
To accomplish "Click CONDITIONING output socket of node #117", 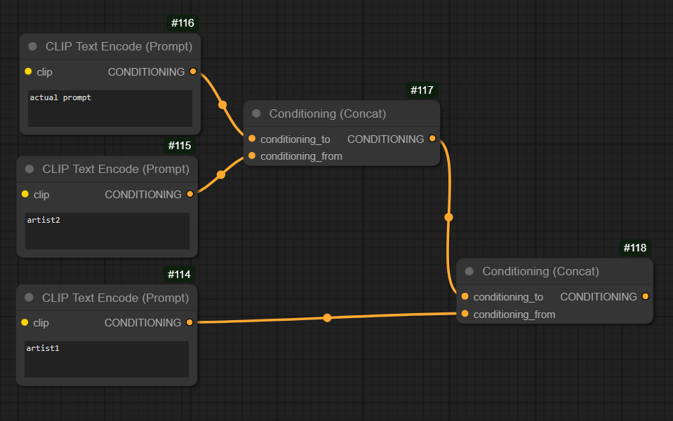I will pos(432,138).
